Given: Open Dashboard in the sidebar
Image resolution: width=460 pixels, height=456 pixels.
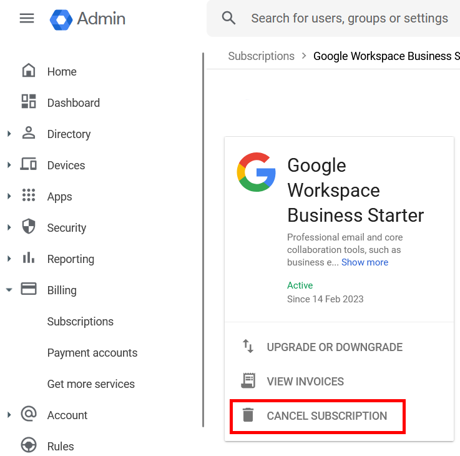Looking at the screenshot, I should coord(74,103).
